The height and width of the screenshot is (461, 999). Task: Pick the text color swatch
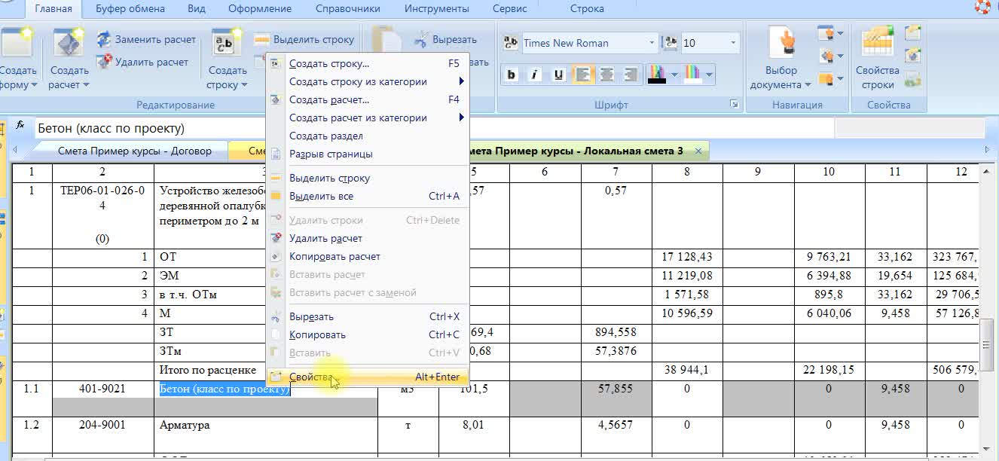click(657, 74)
